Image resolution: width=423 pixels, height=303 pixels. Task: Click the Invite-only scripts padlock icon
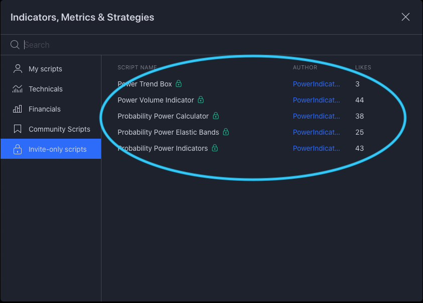(18, 149)
